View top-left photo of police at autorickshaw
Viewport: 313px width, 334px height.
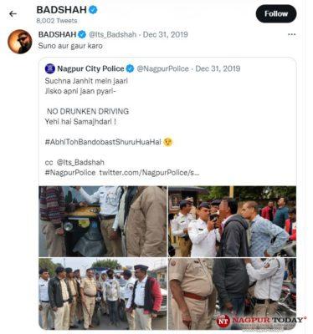pos(103,221)
